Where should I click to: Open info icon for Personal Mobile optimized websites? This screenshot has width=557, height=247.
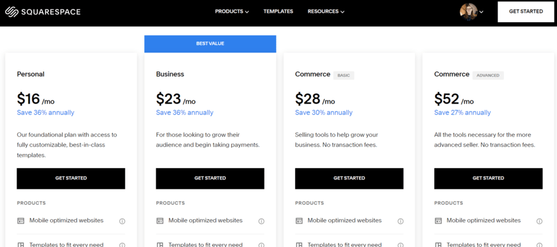coord(122,221)
